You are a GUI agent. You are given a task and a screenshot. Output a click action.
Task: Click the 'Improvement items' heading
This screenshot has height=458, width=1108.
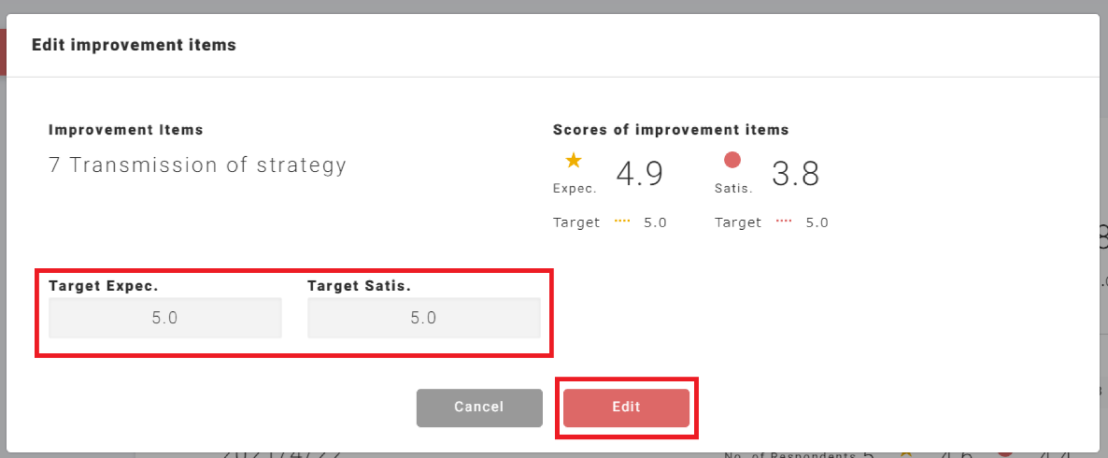[126, 130]
